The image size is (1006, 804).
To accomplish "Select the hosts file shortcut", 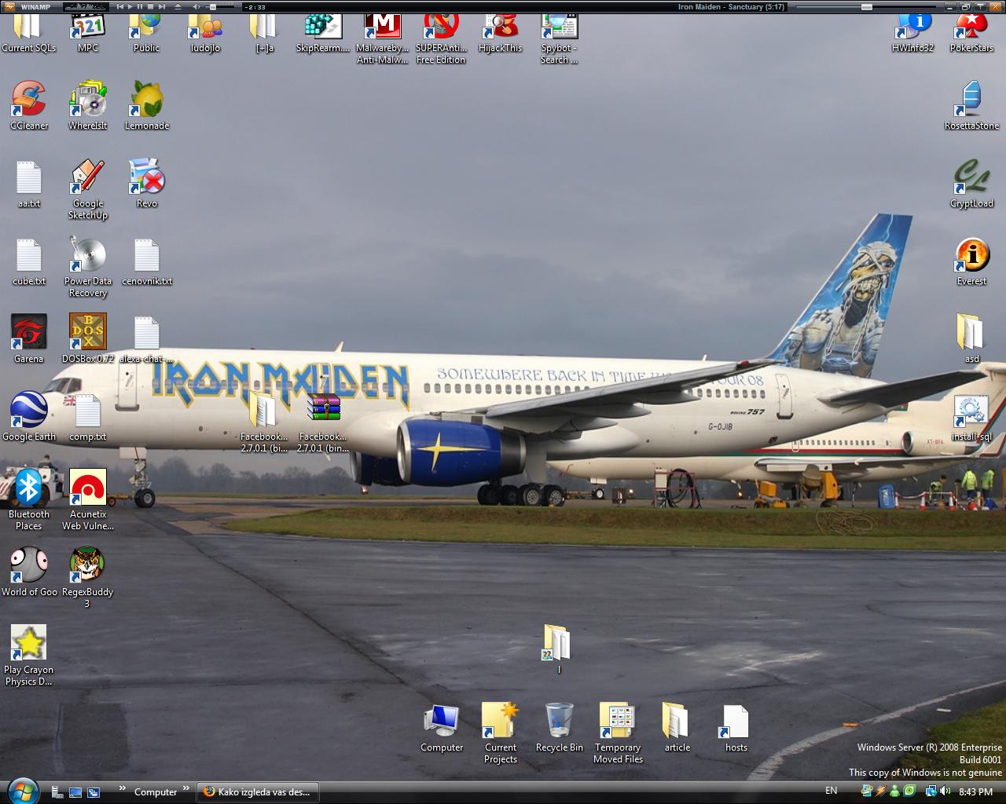I will coord(736,727).
